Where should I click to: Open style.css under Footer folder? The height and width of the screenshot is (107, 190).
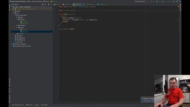pyautogui.click(x=24, y=23)
